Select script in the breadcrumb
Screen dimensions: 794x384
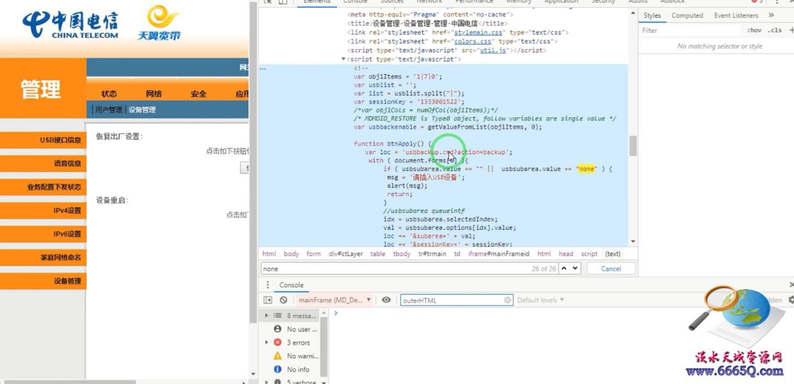tap(589, 254)
